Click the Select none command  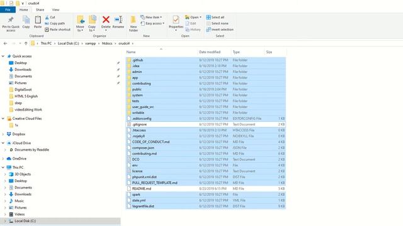click(217, 23)
